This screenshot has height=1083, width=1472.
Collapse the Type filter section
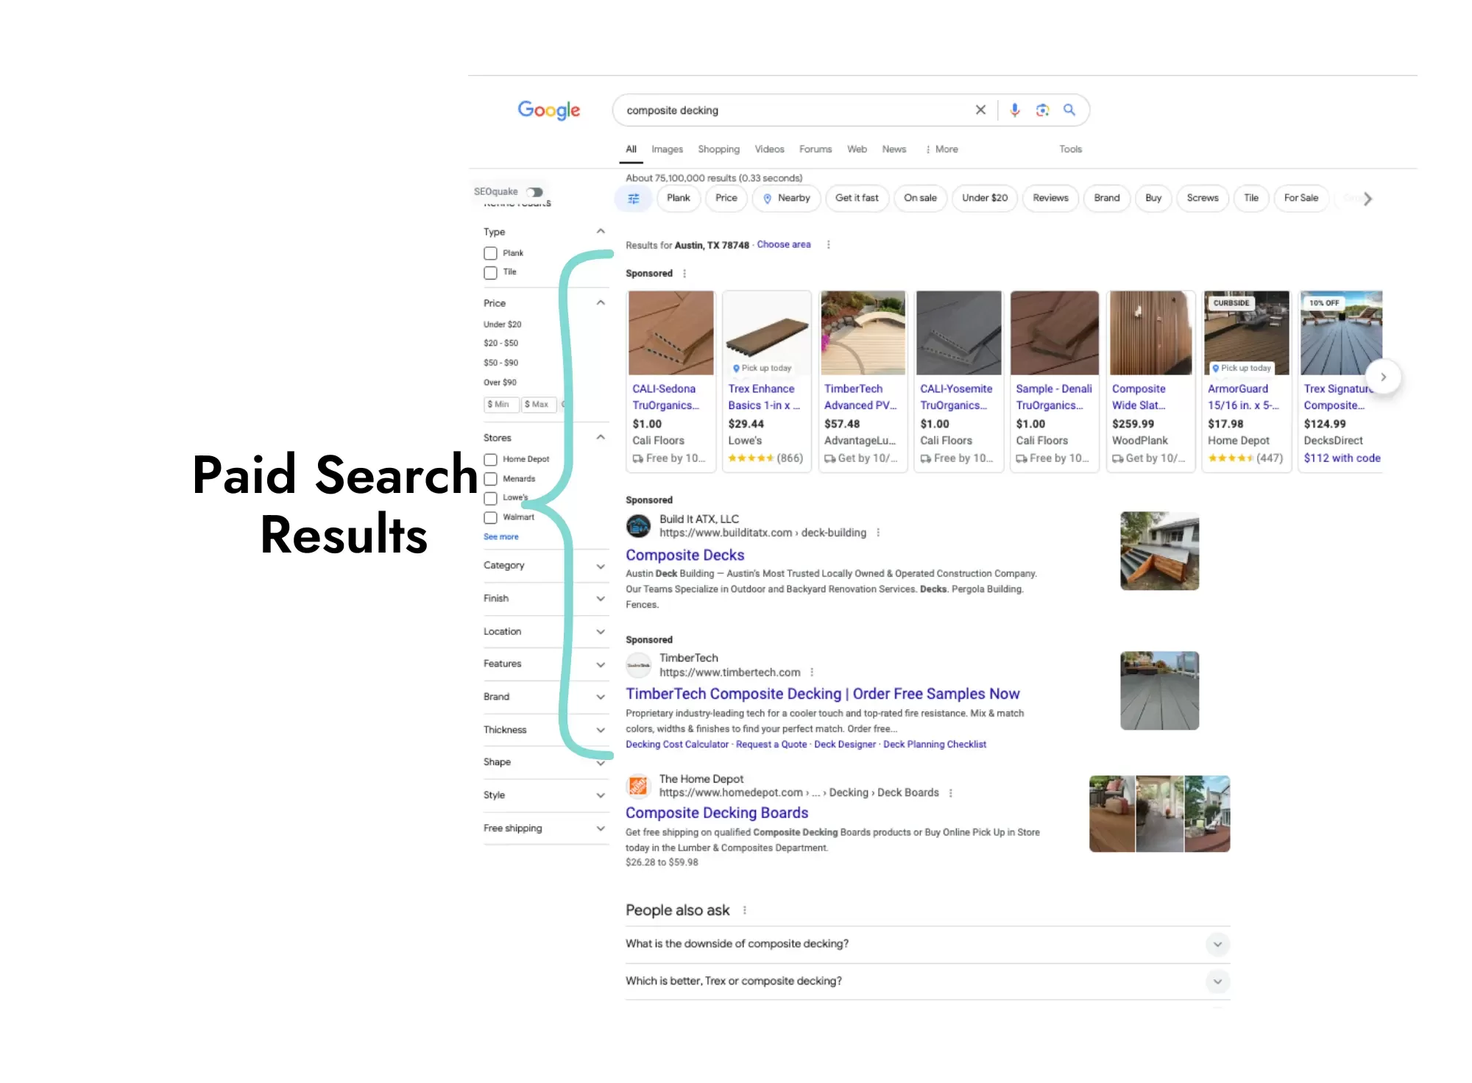(601, 231)
